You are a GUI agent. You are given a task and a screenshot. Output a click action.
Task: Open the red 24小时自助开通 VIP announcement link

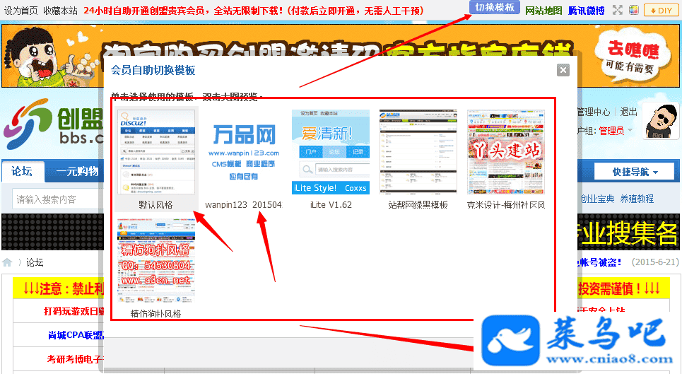point(253,11)
